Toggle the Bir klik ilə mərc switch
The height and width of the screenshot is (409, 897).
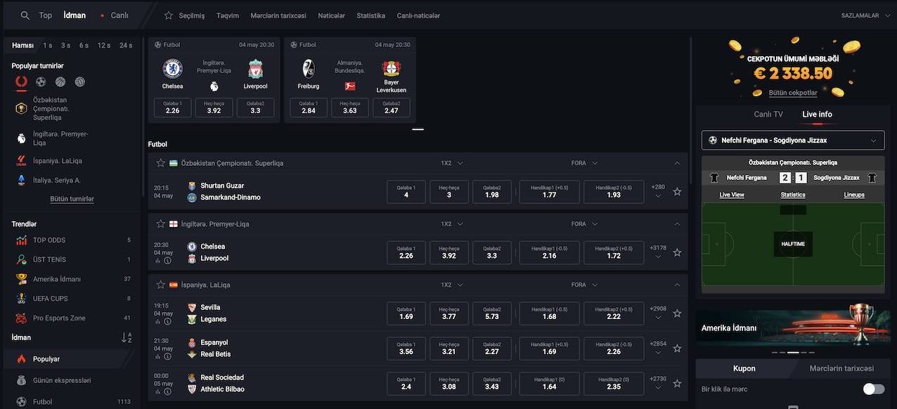click(874, 389)
